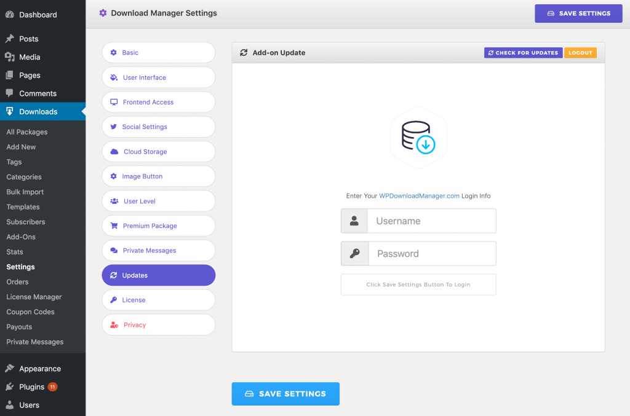Click the purple gear beside Download Manager Settings
The image size is (630, 416).
point(103,13)
